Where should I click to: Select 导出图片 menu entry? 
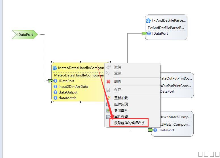point(121,111)
